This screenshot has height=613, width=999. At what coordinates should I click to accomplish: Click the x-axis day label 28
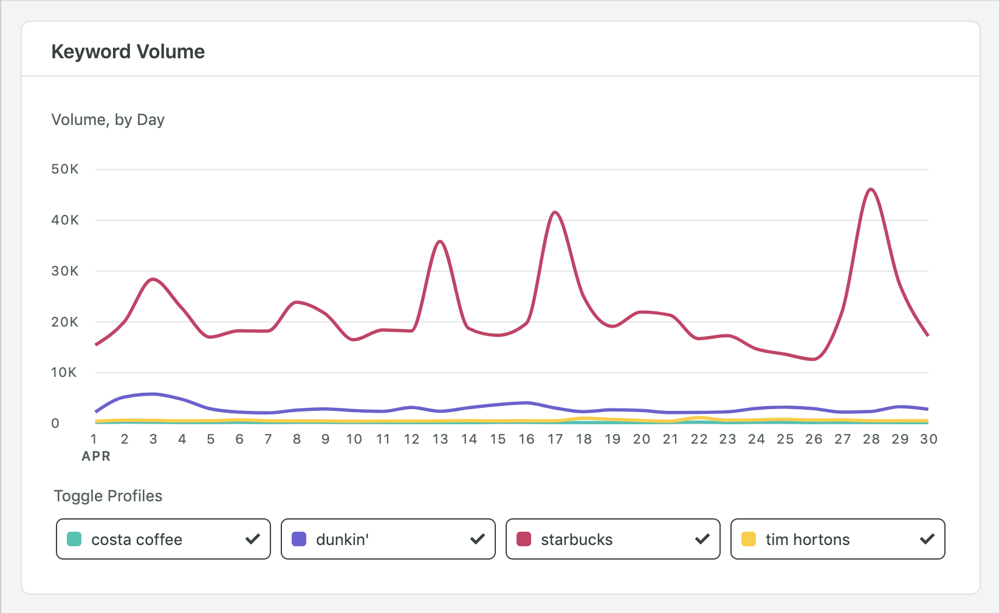pos(871,439)
